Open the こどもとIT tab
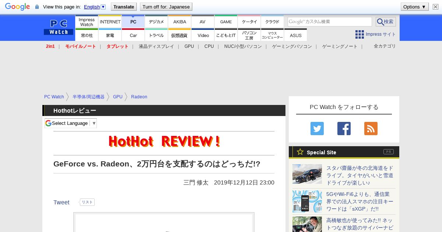This screenshot has width=442, height=232. [226, 35]
